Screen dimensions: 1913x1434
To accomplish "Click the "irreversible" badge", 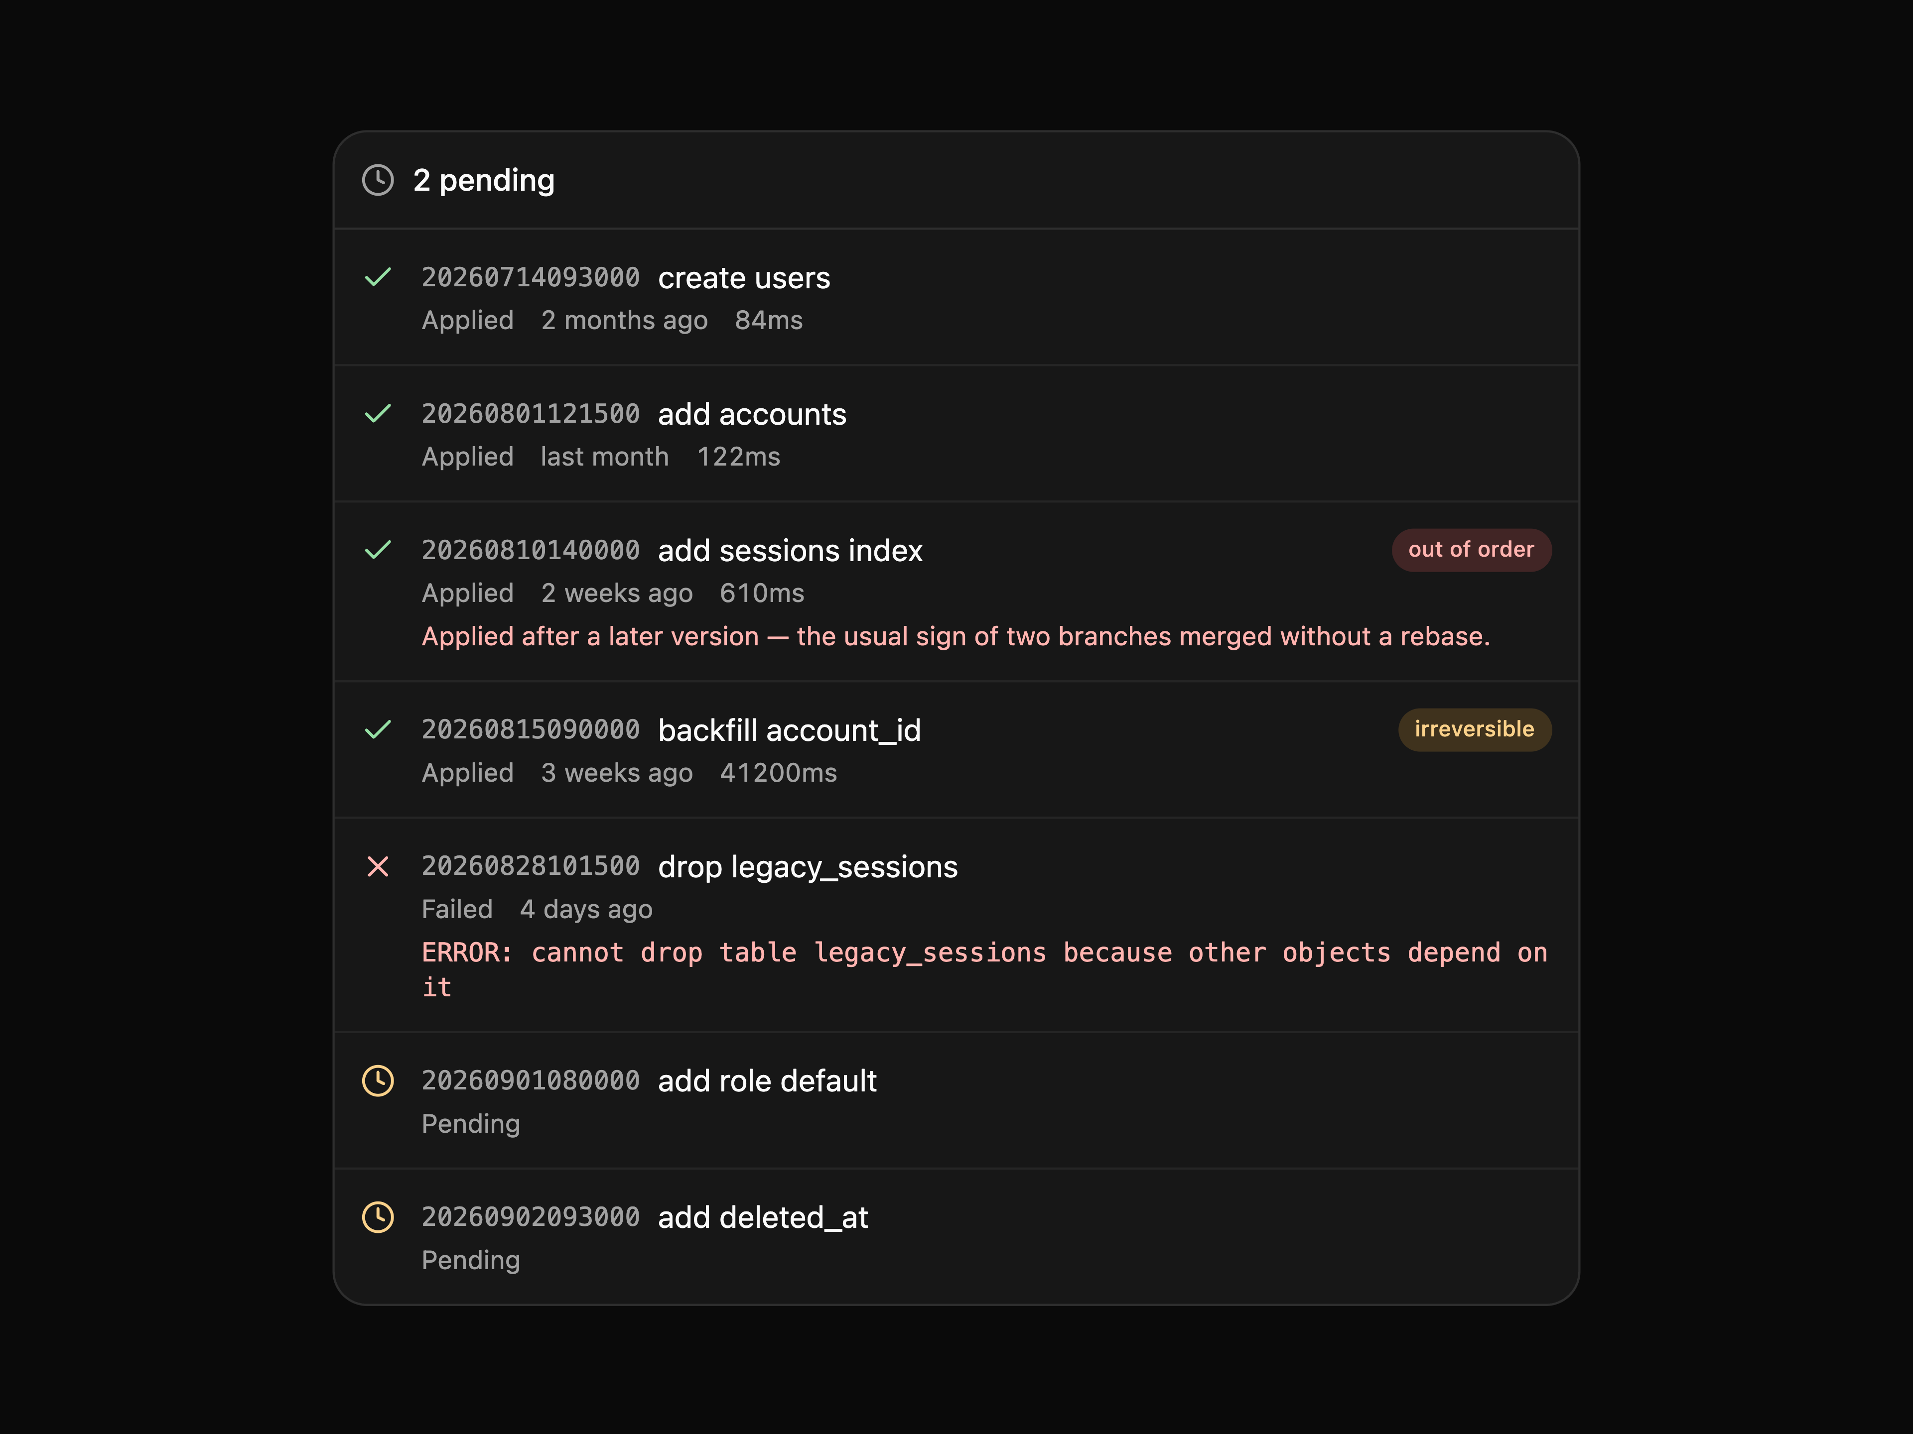I will click(1475, 729).
